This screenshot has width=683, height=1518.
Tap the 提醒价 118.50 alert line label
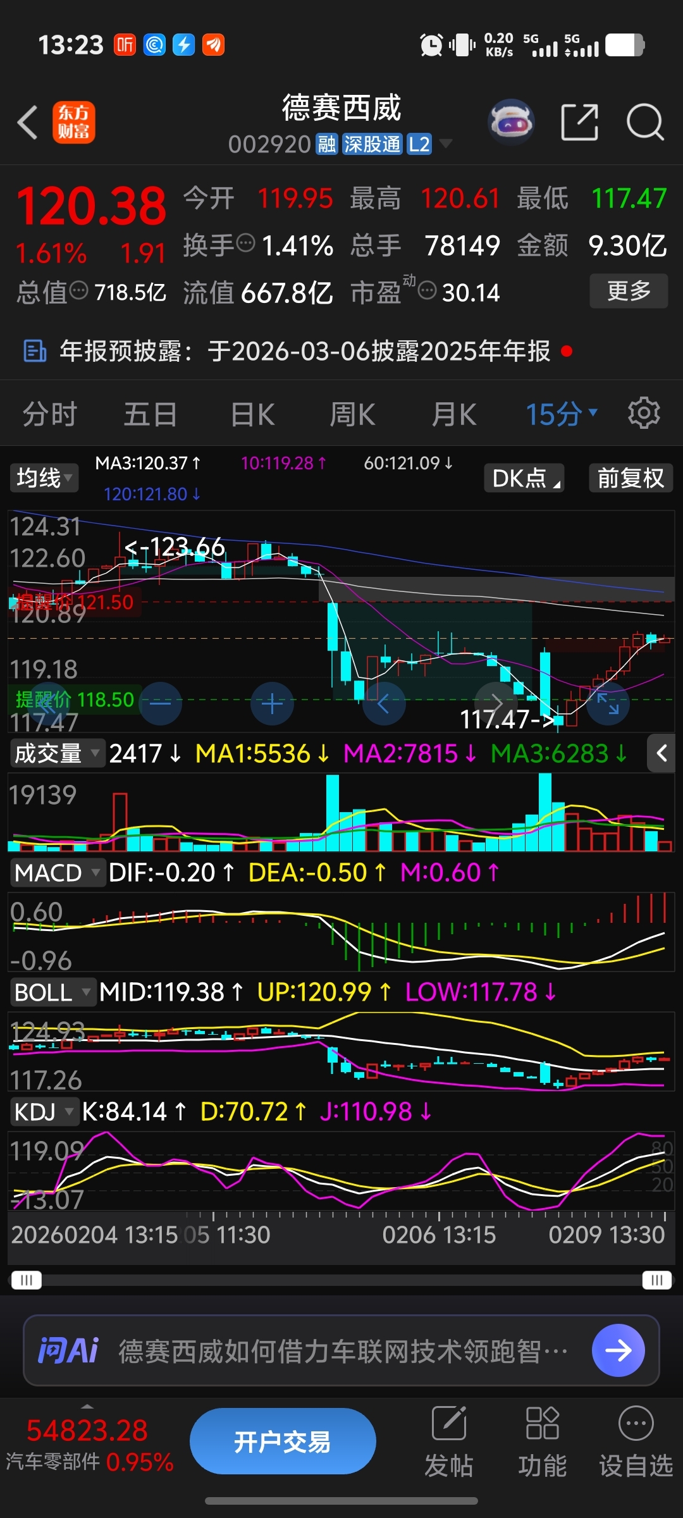tap(74, 700)
